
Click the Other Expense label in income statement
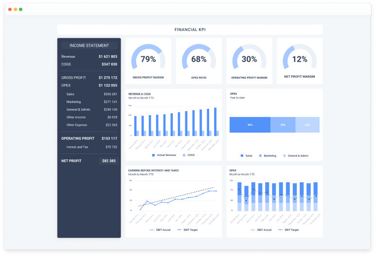[77, 125]
